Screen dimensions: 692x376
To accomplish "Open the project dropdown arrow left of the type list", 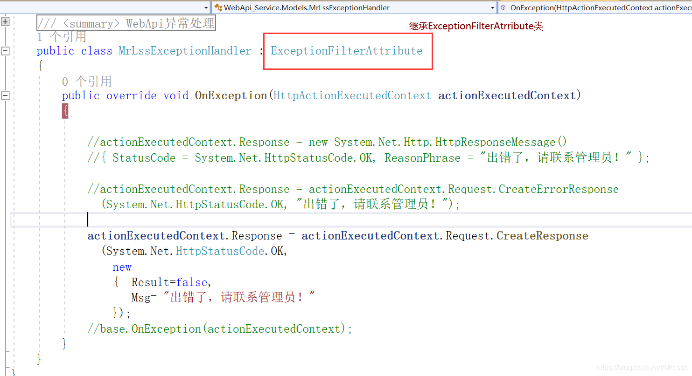I will pyautogui.click(x=206, y=8).
